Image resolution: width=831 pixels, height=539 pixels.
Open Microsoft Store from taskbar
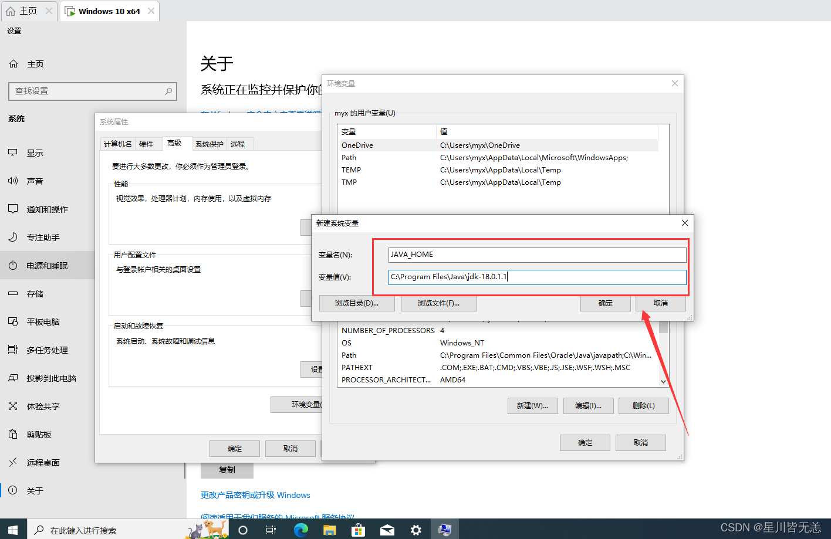click(358, 530)
